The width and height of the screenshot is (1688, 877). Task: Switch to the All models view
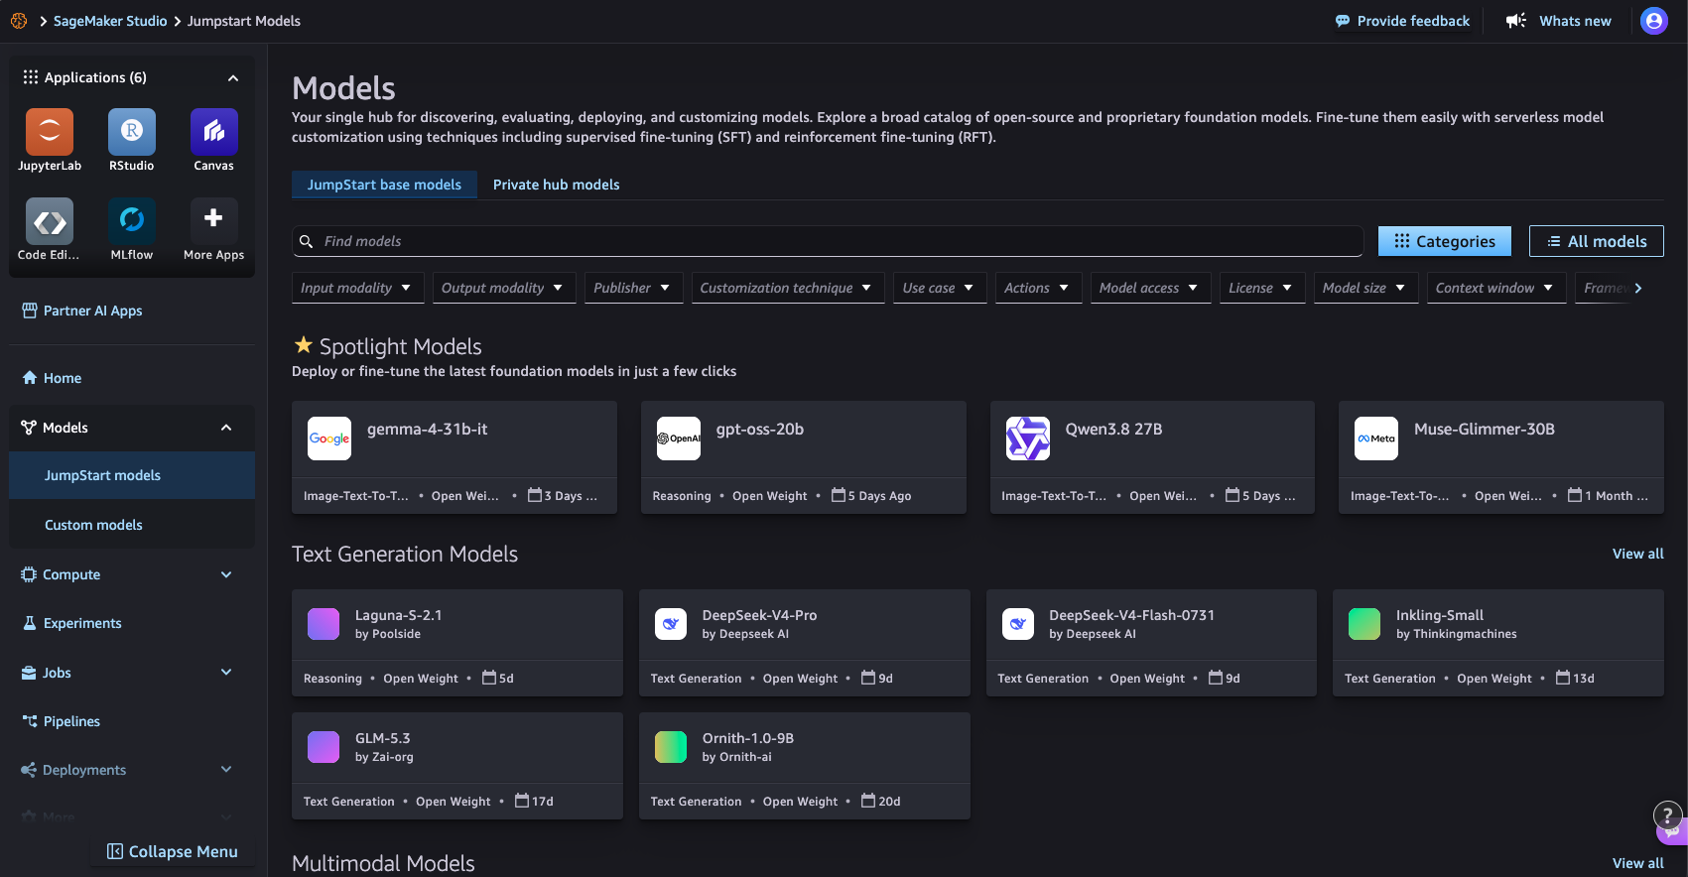1597,241
